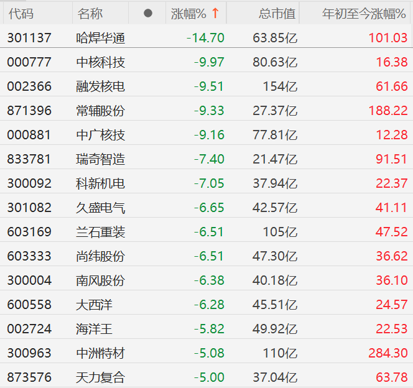Sort by the 名称 column header
Image resolution: width=413 pixels, height=388 pixels.
click(x=90, y=14)
